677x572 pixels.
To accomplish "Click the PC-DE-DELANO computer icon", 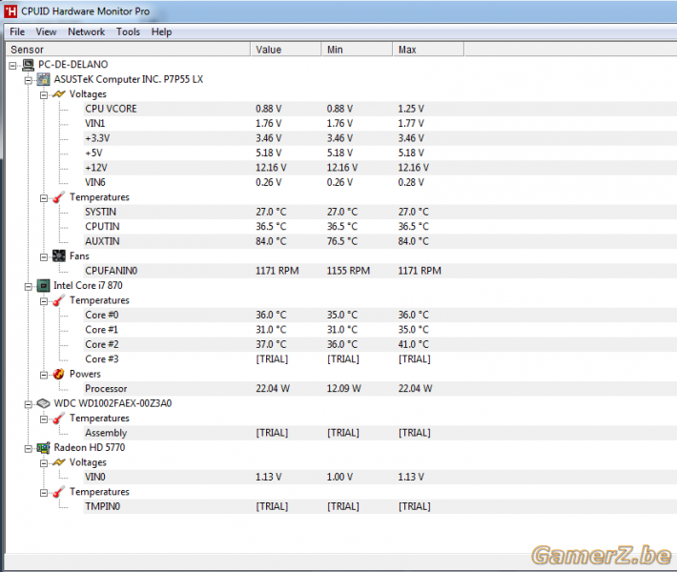I will [28, 65].
